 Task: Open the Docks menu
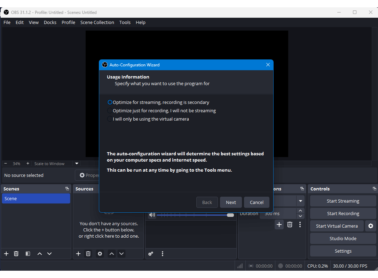click(50, 22)
